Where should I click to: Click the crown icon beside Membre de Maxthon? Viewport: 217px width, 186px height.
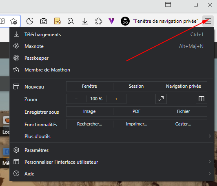tap(16, 70)
